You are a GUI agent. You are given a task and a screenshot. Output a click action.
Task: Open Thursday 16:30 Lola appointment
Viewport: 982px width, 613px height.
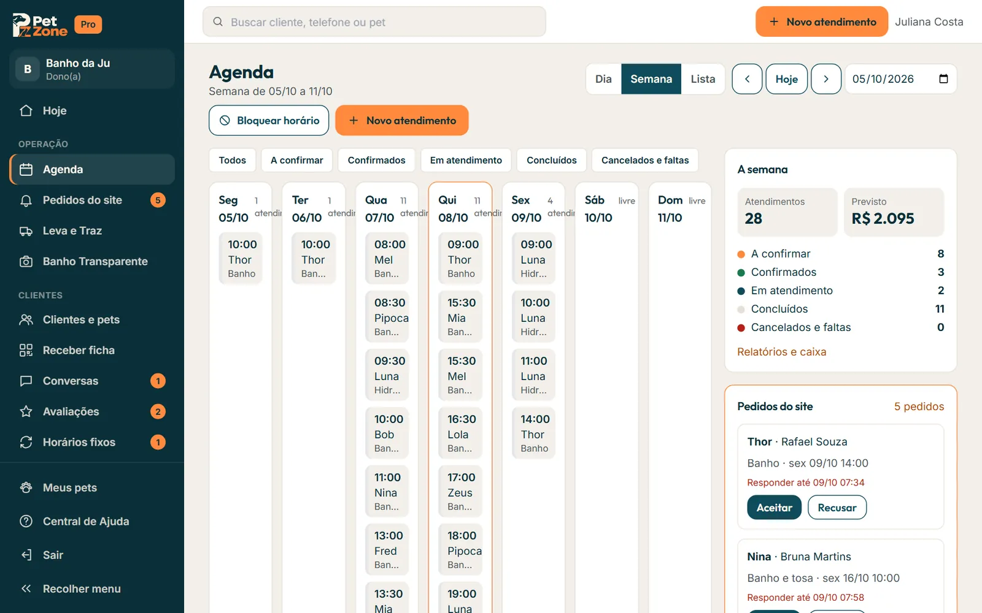click(x=460, y=433)
